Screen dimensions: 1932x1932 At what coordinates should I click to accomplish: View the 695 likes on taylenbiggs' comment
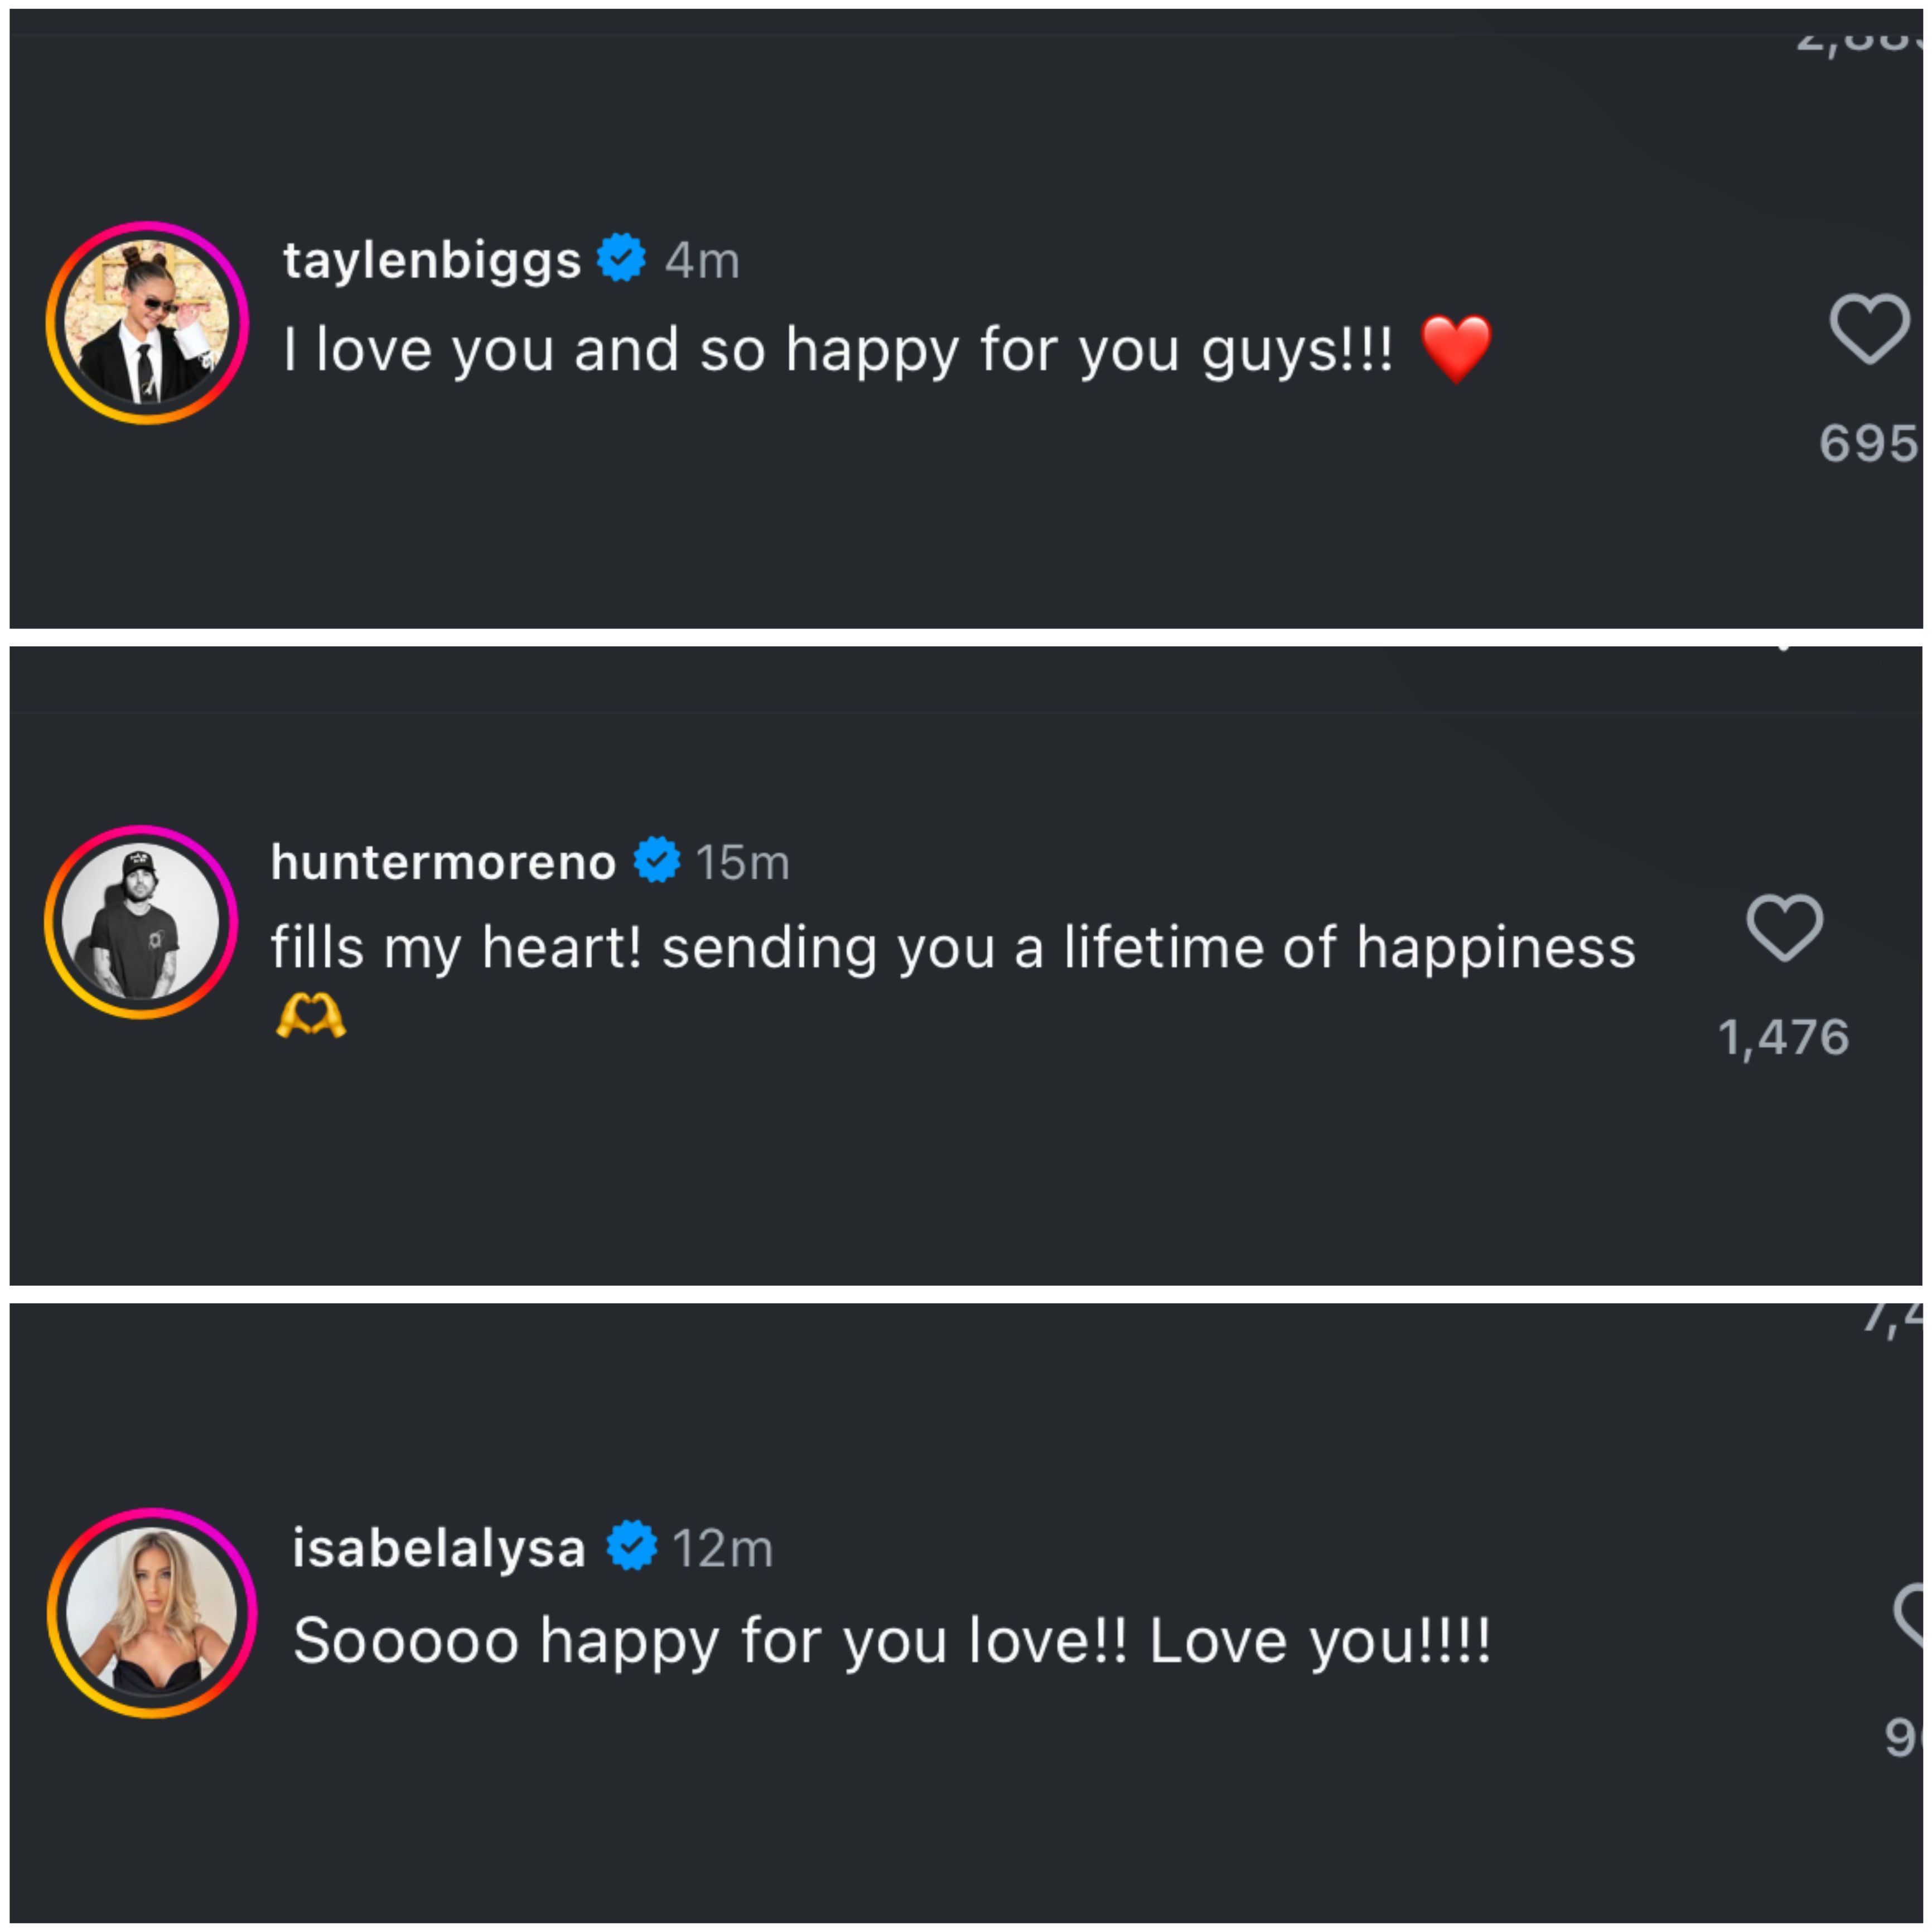coord(1866,443)
